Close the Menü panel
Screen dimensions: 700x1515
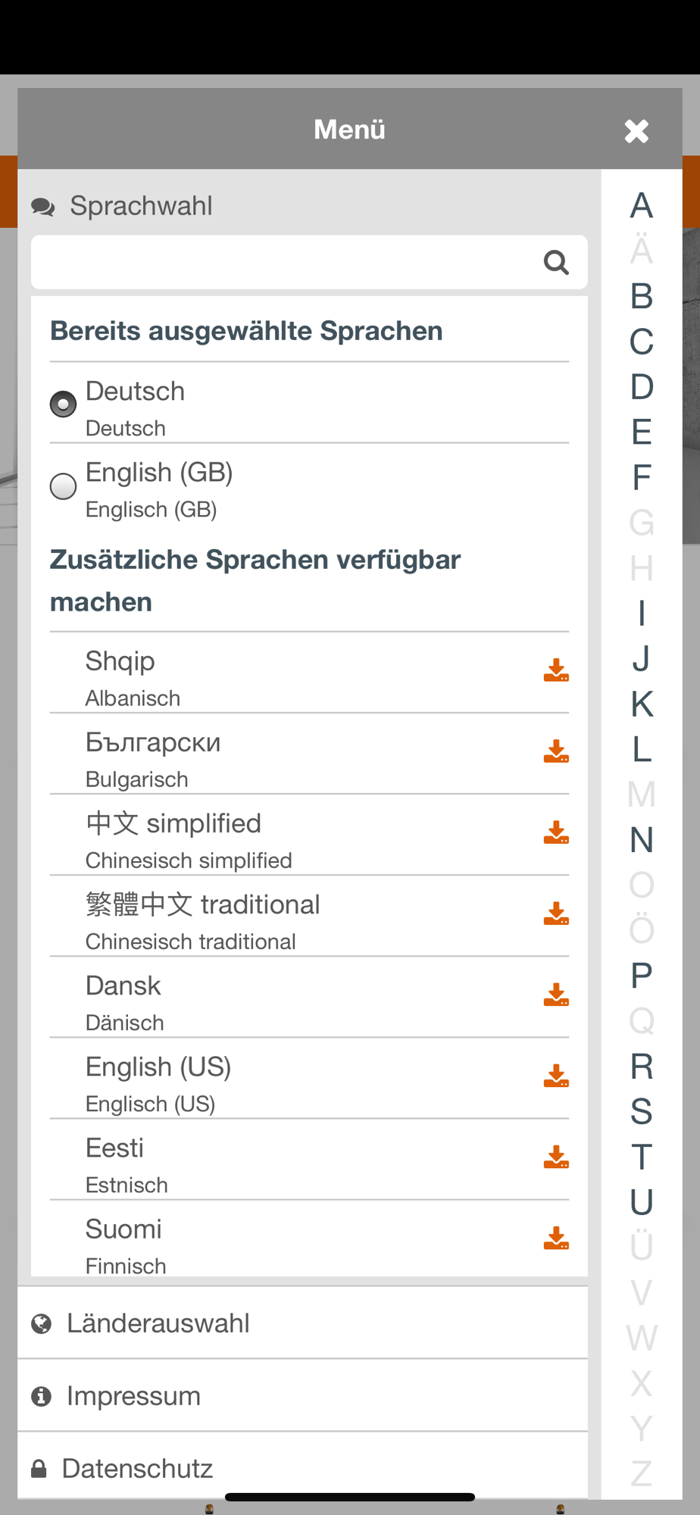tap(636, 131)
